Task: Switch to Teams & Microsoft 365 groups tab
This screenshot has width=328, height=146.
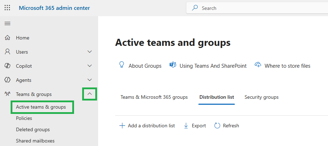Action: coord(154,97)
